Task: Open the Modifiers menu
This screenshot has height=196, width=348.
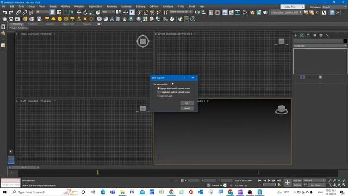Action: coord(65,7)
